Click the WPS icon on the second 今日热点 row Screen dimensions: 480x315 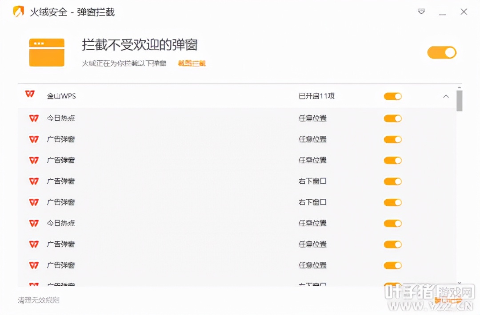[x=33, y=223]
